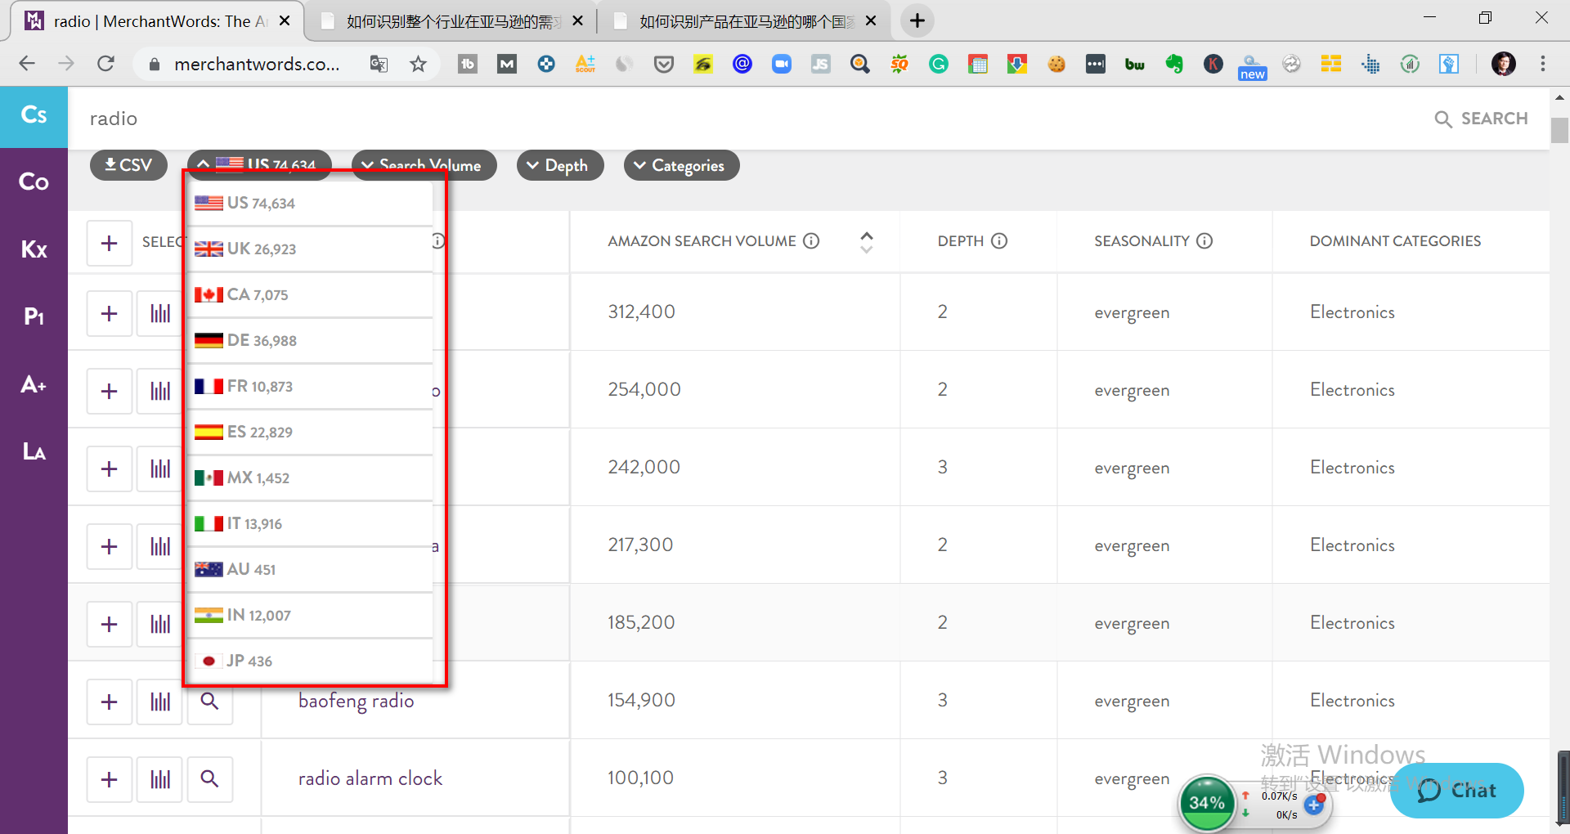This screenshot has width=1570, height=834.
Task: Open the Chat support widget
Action: [x=1457, y=791]
